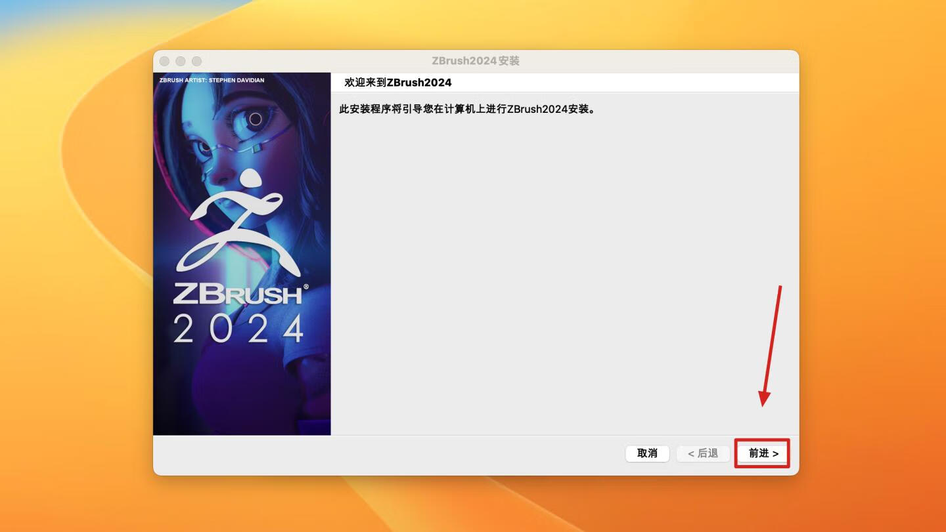This screenshot has width=946, height=532.
Task: Click the window's greyed-out close button
Action: click(164, 61)
